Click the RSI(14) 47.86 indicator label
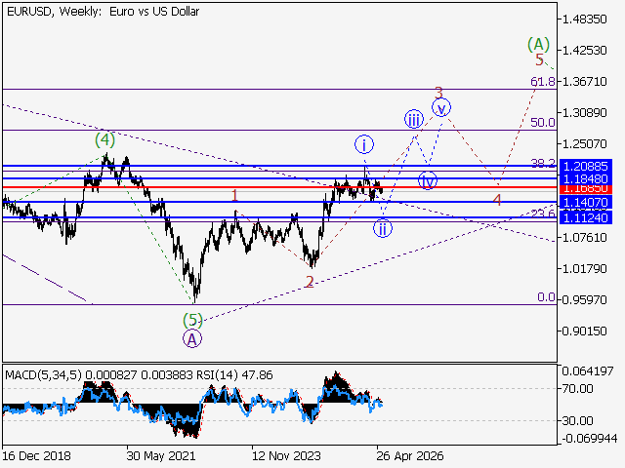 [234, 374]
